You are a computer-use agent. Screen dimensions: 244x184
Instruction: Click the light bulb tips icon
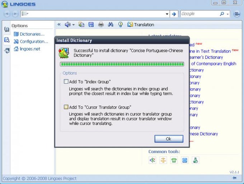(120, 25)
